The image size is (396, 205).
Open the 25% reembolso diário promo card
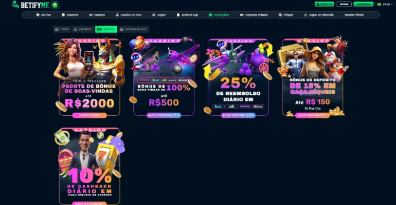[238, 77]
